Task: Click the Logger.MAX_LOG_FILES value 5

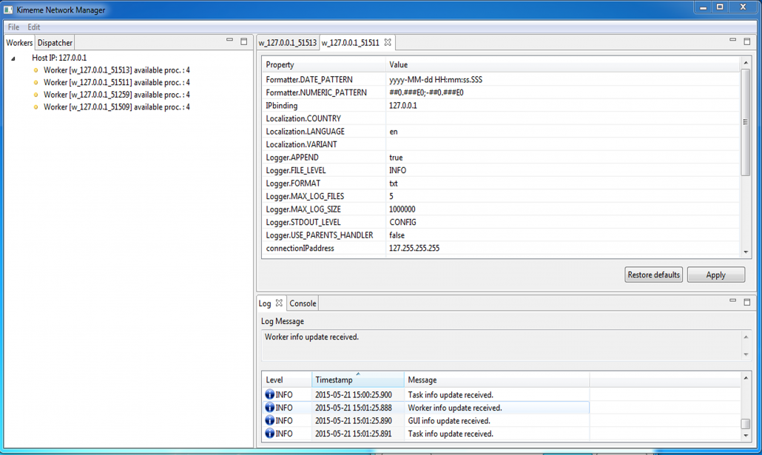Action: pos(391,196)
